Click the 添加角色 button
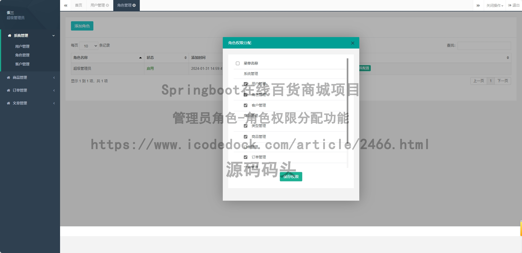This screenshot has width=522, height=253. pos(82,26)
